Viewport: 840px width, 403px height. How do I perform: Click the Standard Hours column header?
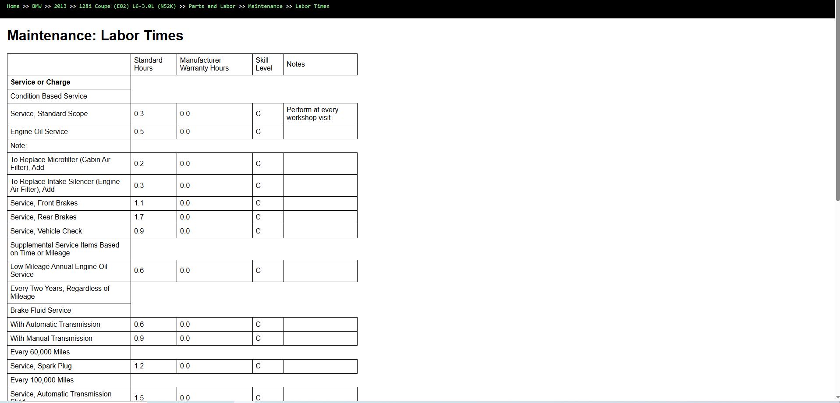154,64
